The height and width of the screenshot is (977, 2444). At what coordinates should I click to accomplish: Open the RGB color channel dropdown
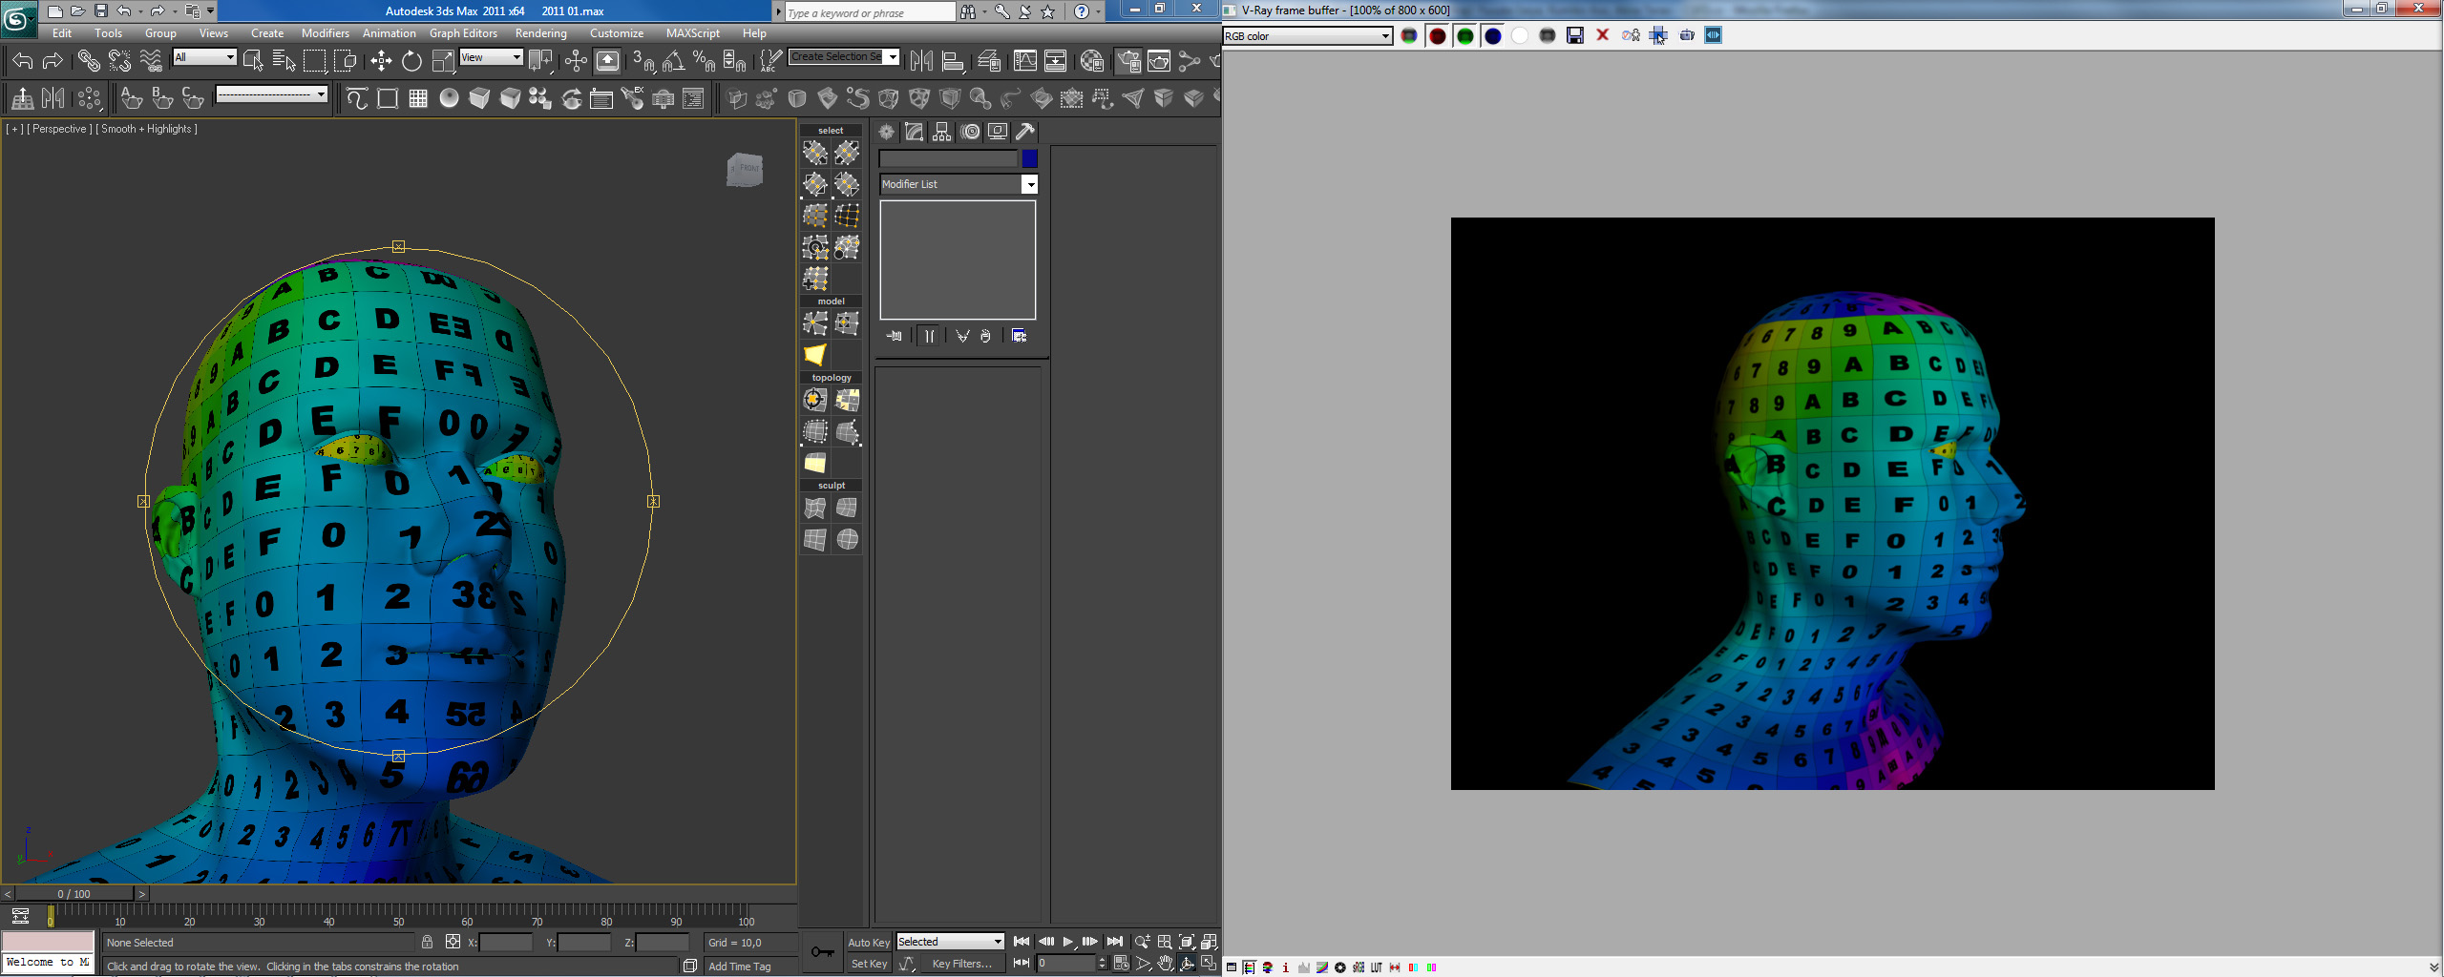pyautogui.click(x=1307, y=36)
